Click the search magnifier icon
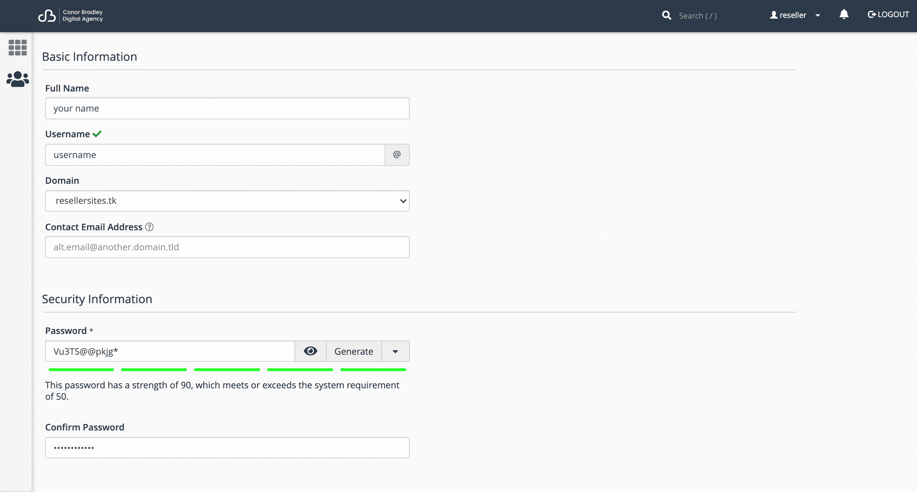 666,15
